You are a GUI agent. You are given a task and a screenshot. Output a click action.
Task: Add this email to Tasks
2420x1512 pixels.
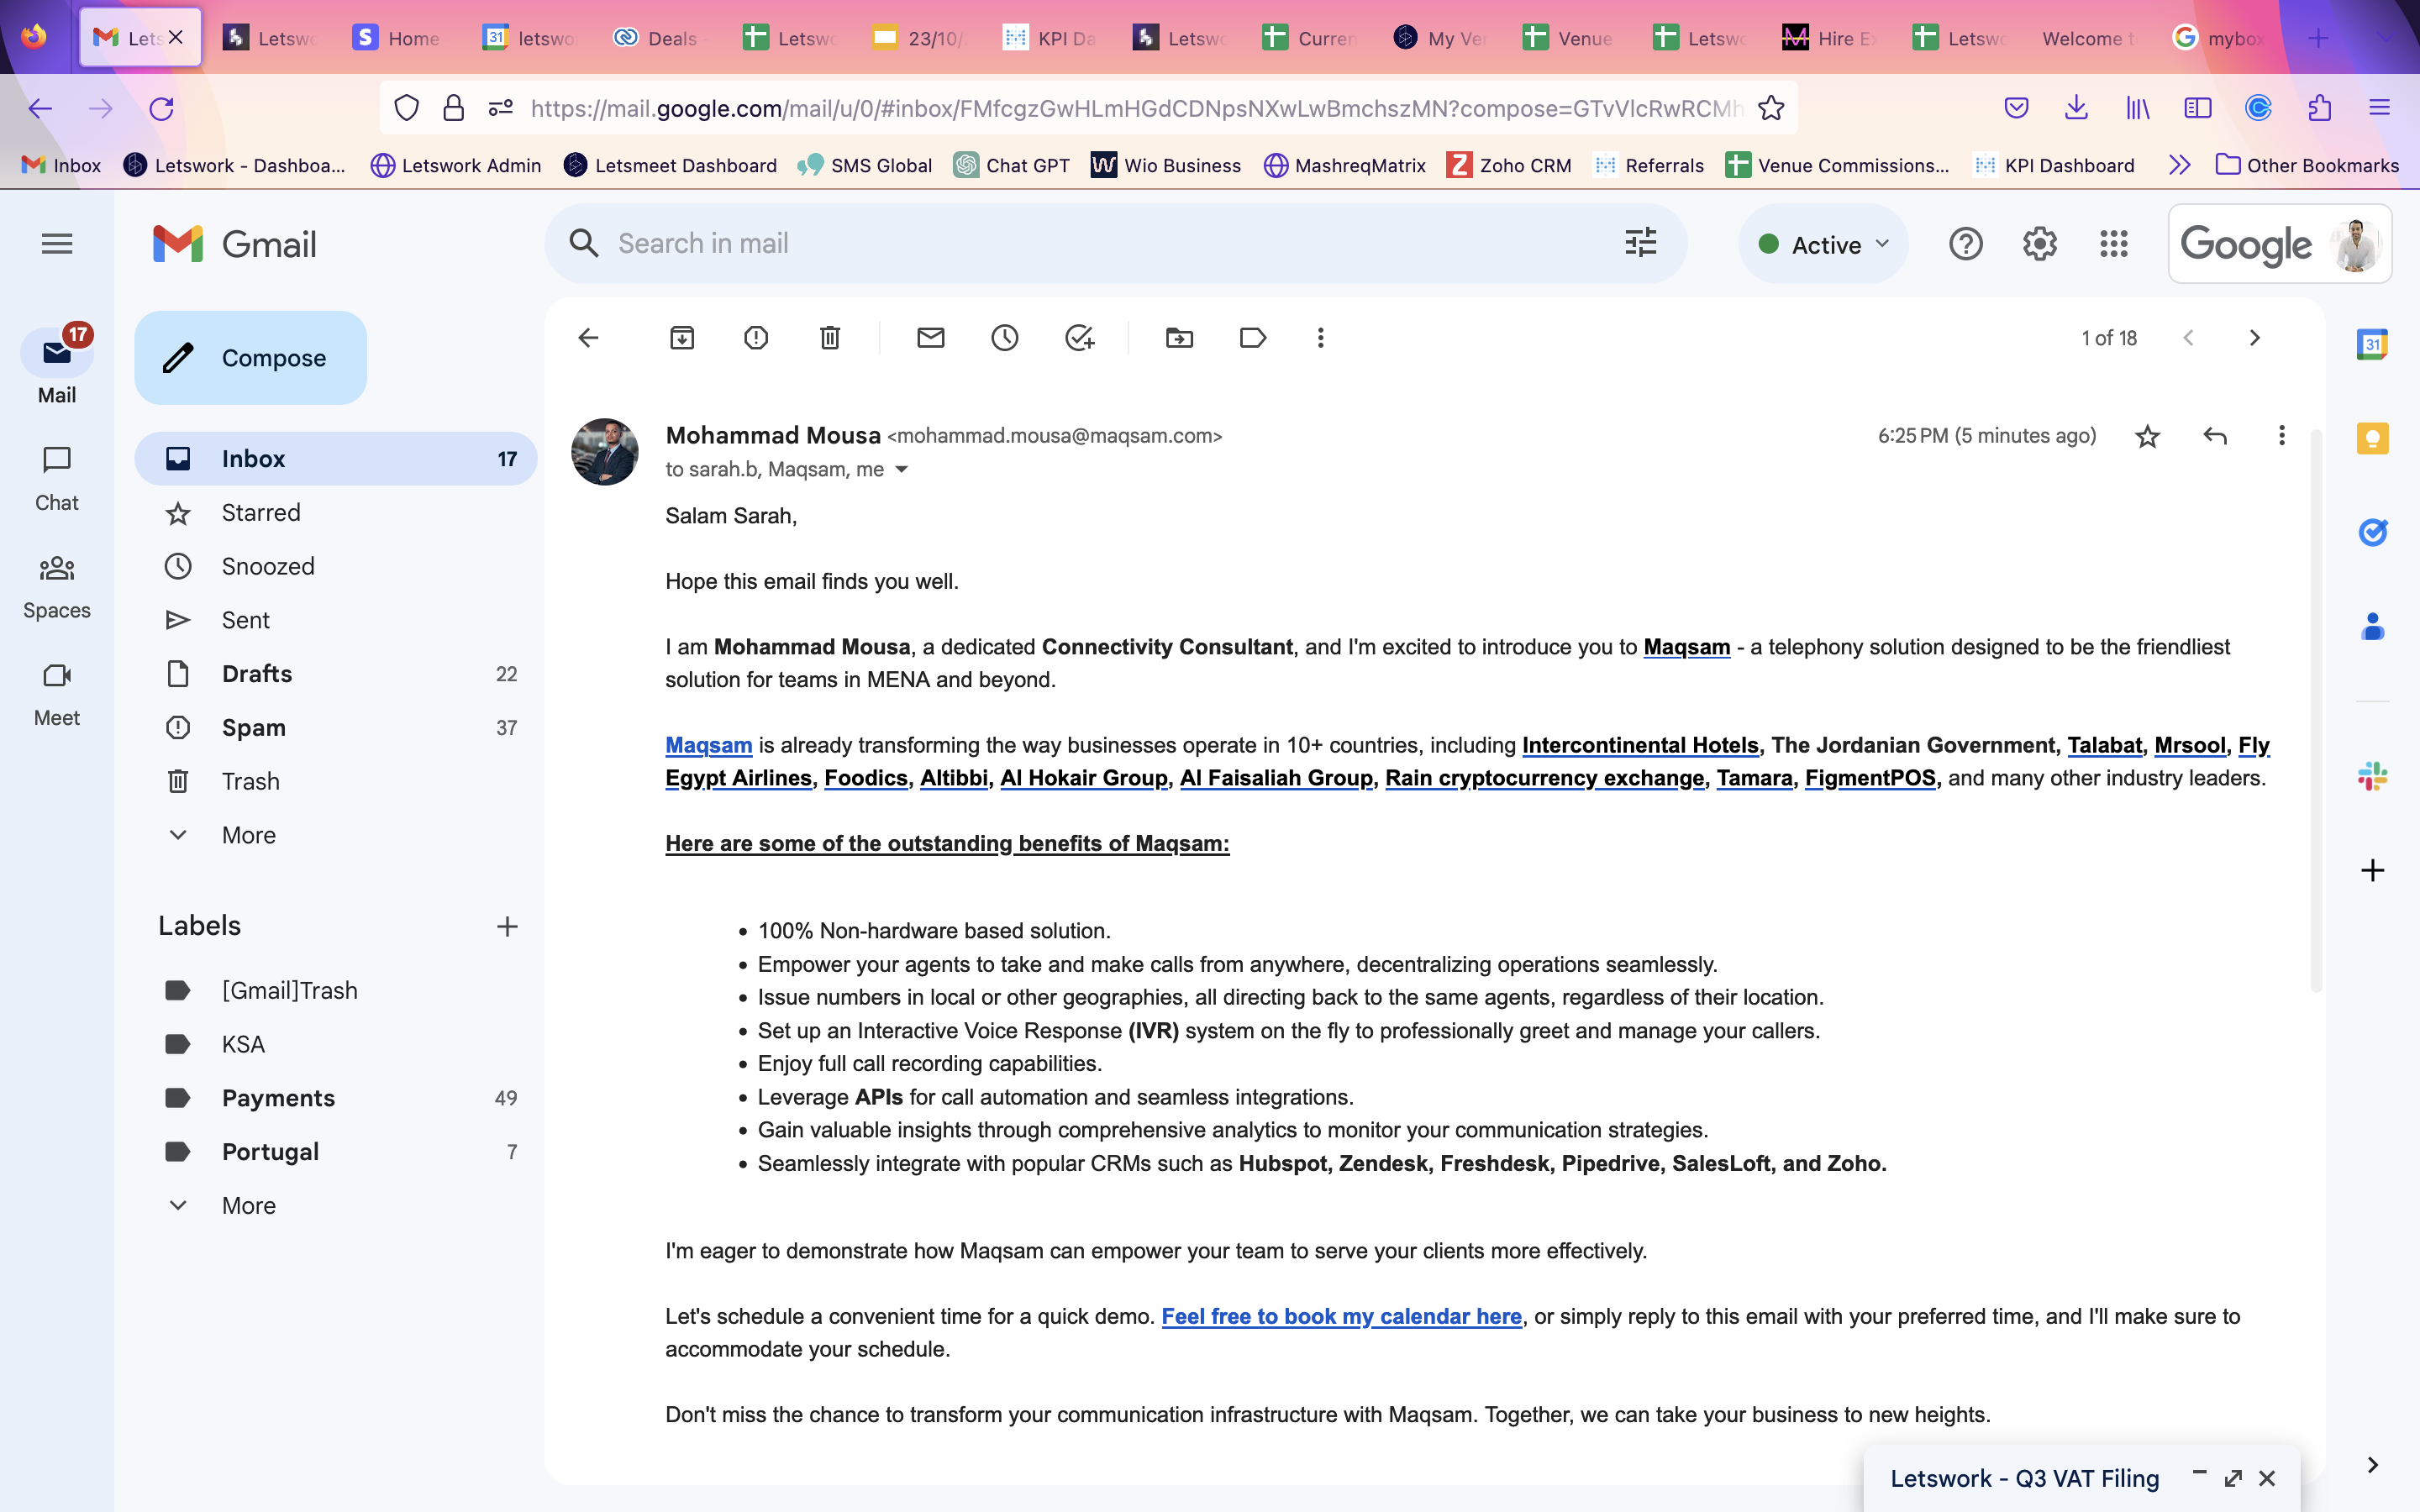pos(1080,338)
